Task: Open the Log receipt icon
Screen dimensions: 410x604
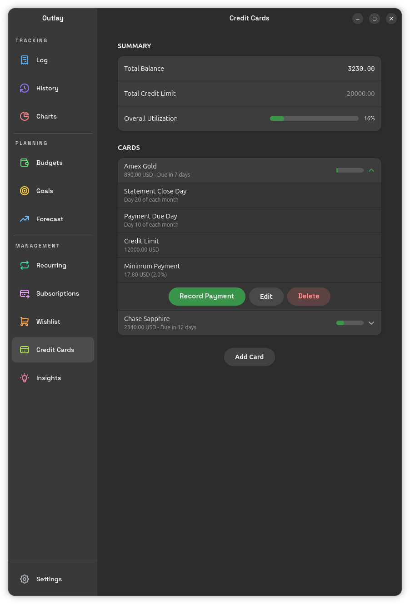Action: 25,60
